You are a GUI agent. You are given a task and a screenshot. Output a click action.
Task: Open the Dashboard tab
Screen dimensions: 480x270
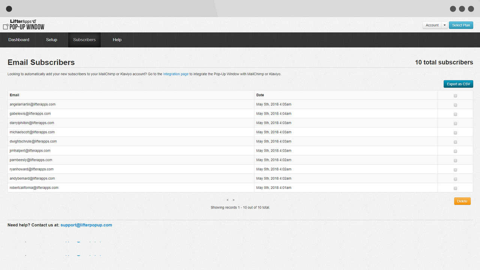pos(19,40)
